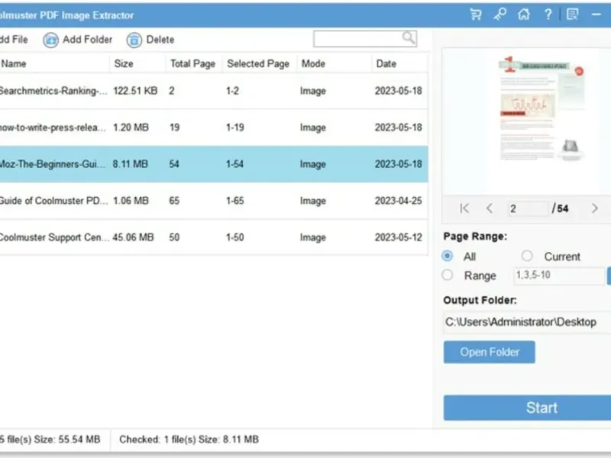Click the Open Folder button

point(490,352)
